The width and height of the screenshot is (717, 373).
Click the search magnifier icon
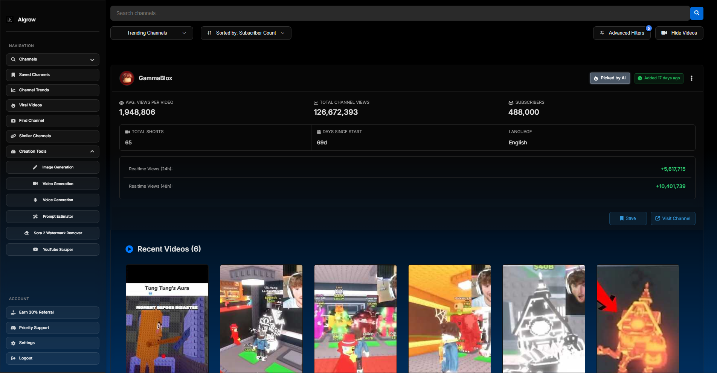click(x=696, y=13)
